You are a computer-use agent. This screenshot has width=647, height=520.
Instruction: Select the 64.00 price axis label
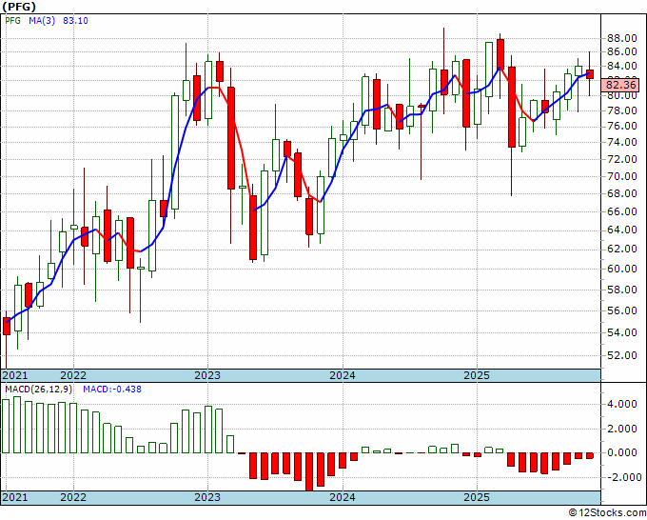622,230
